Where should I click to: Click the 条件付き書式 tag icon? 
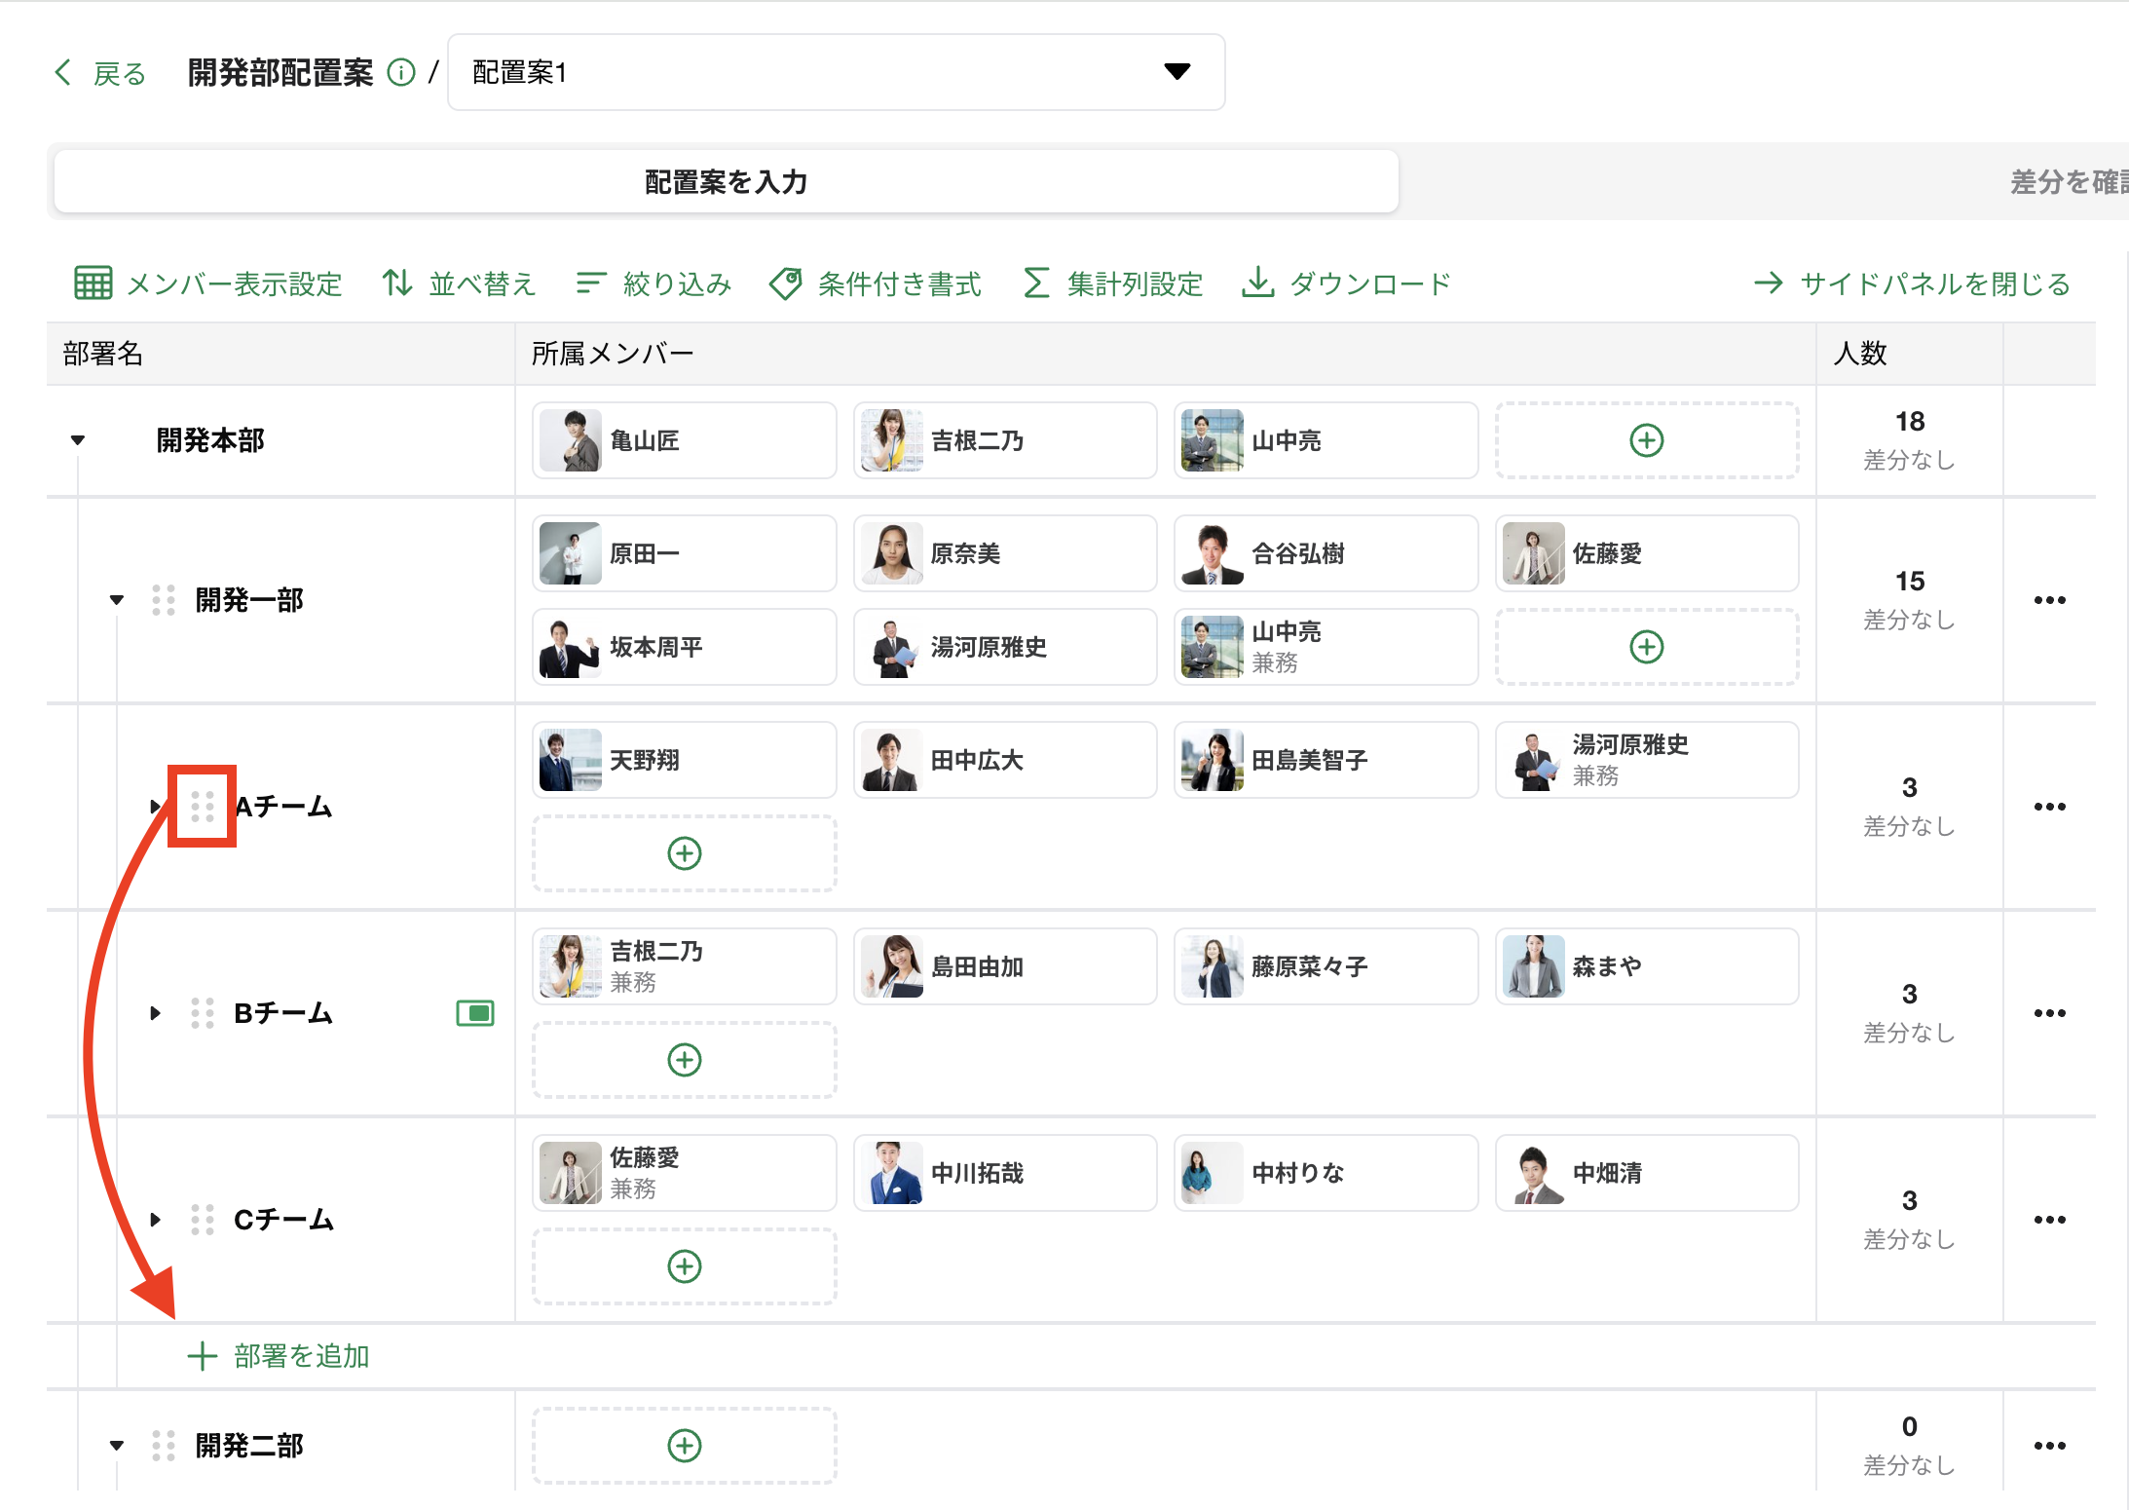[785, 283]
